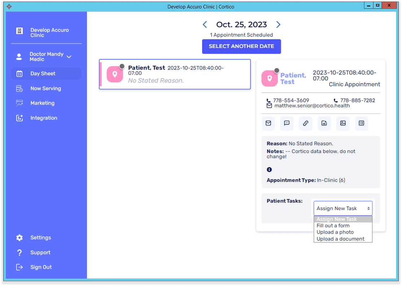Click the Integration icon in the sidebar
Viewport: 402px width, 286px height.
[x=19, y=118]
